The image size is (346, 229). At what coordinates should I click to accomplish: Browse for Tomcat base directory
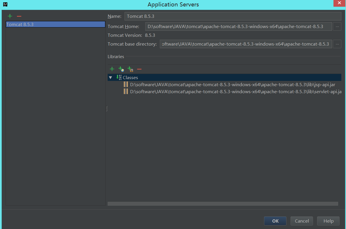[337, 44]
